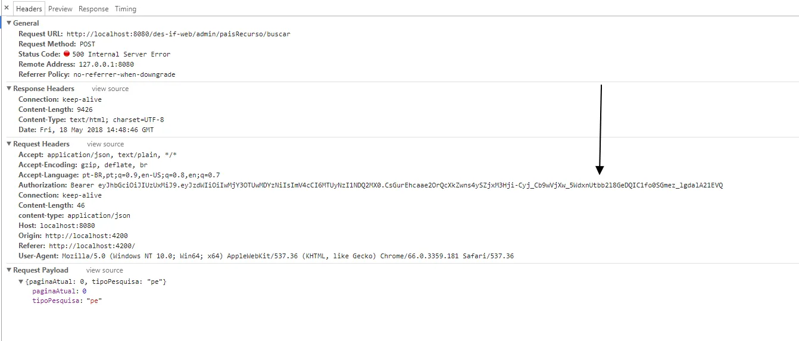
Task: Click the Request URL value
Action: (x=178, y=34)
